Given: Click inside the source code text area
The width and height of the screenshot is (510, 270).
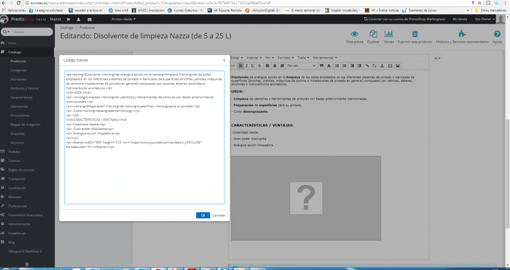Looking at the screenshot, I should pos(144,137).
